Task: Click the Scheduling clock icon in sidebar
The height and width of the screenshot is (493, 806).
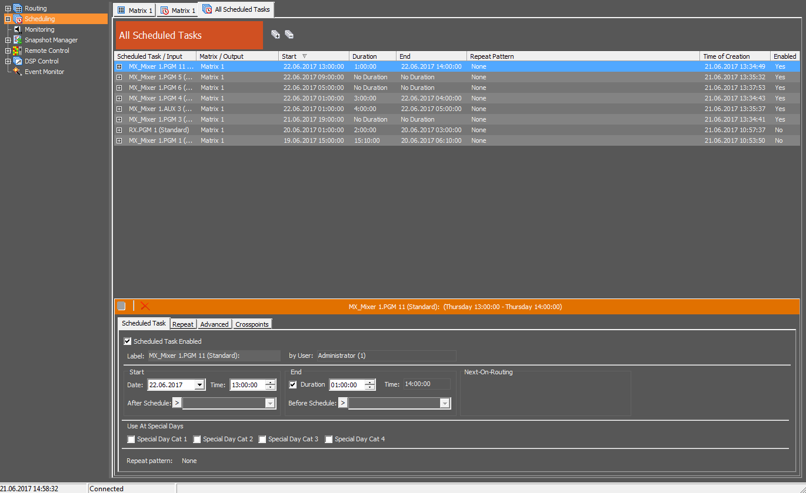Action: [18, 19]
